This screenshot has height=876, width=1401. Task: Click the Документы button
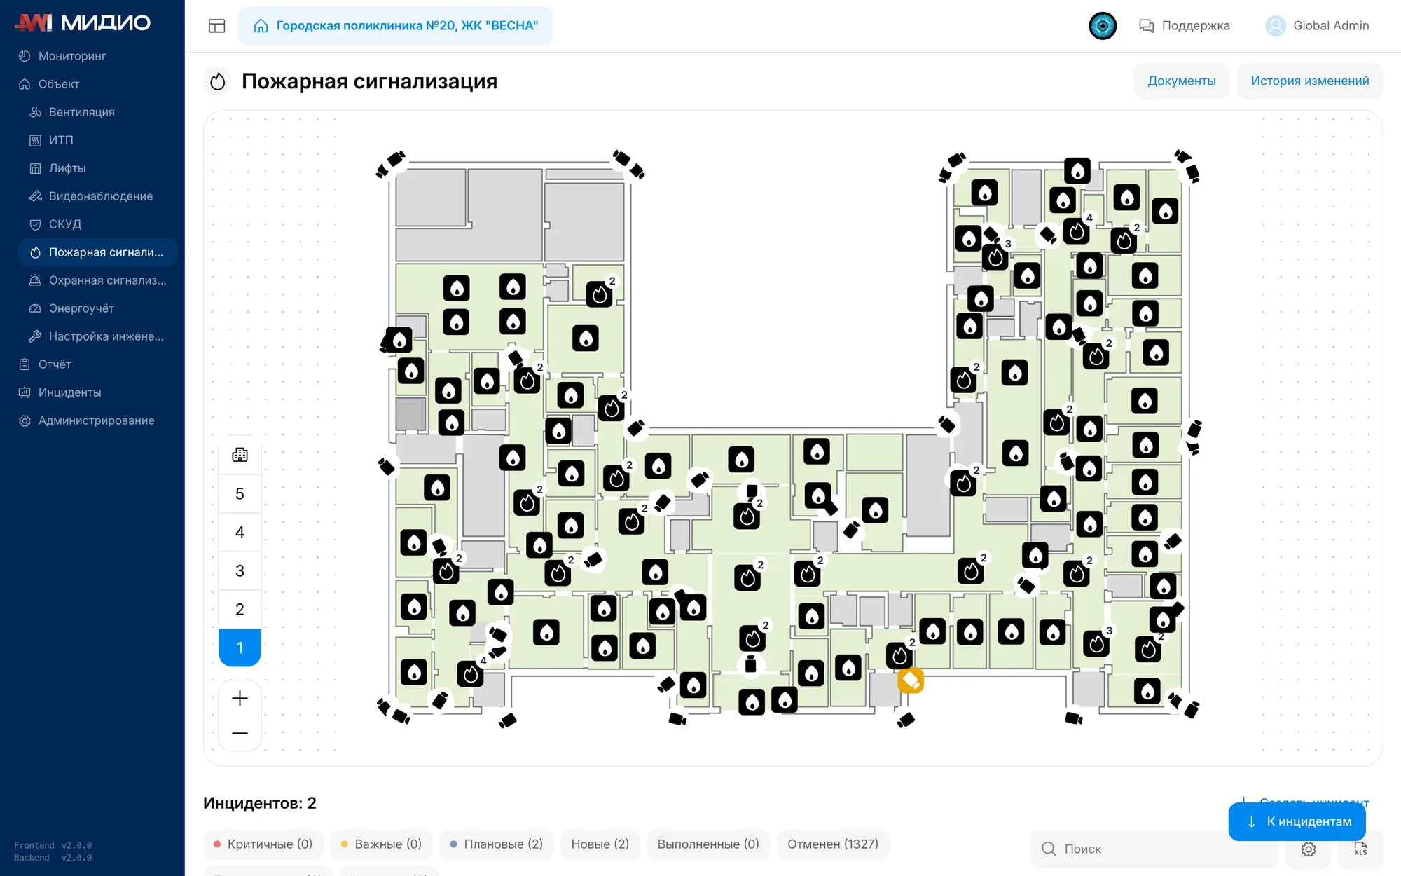[1182, 81]
